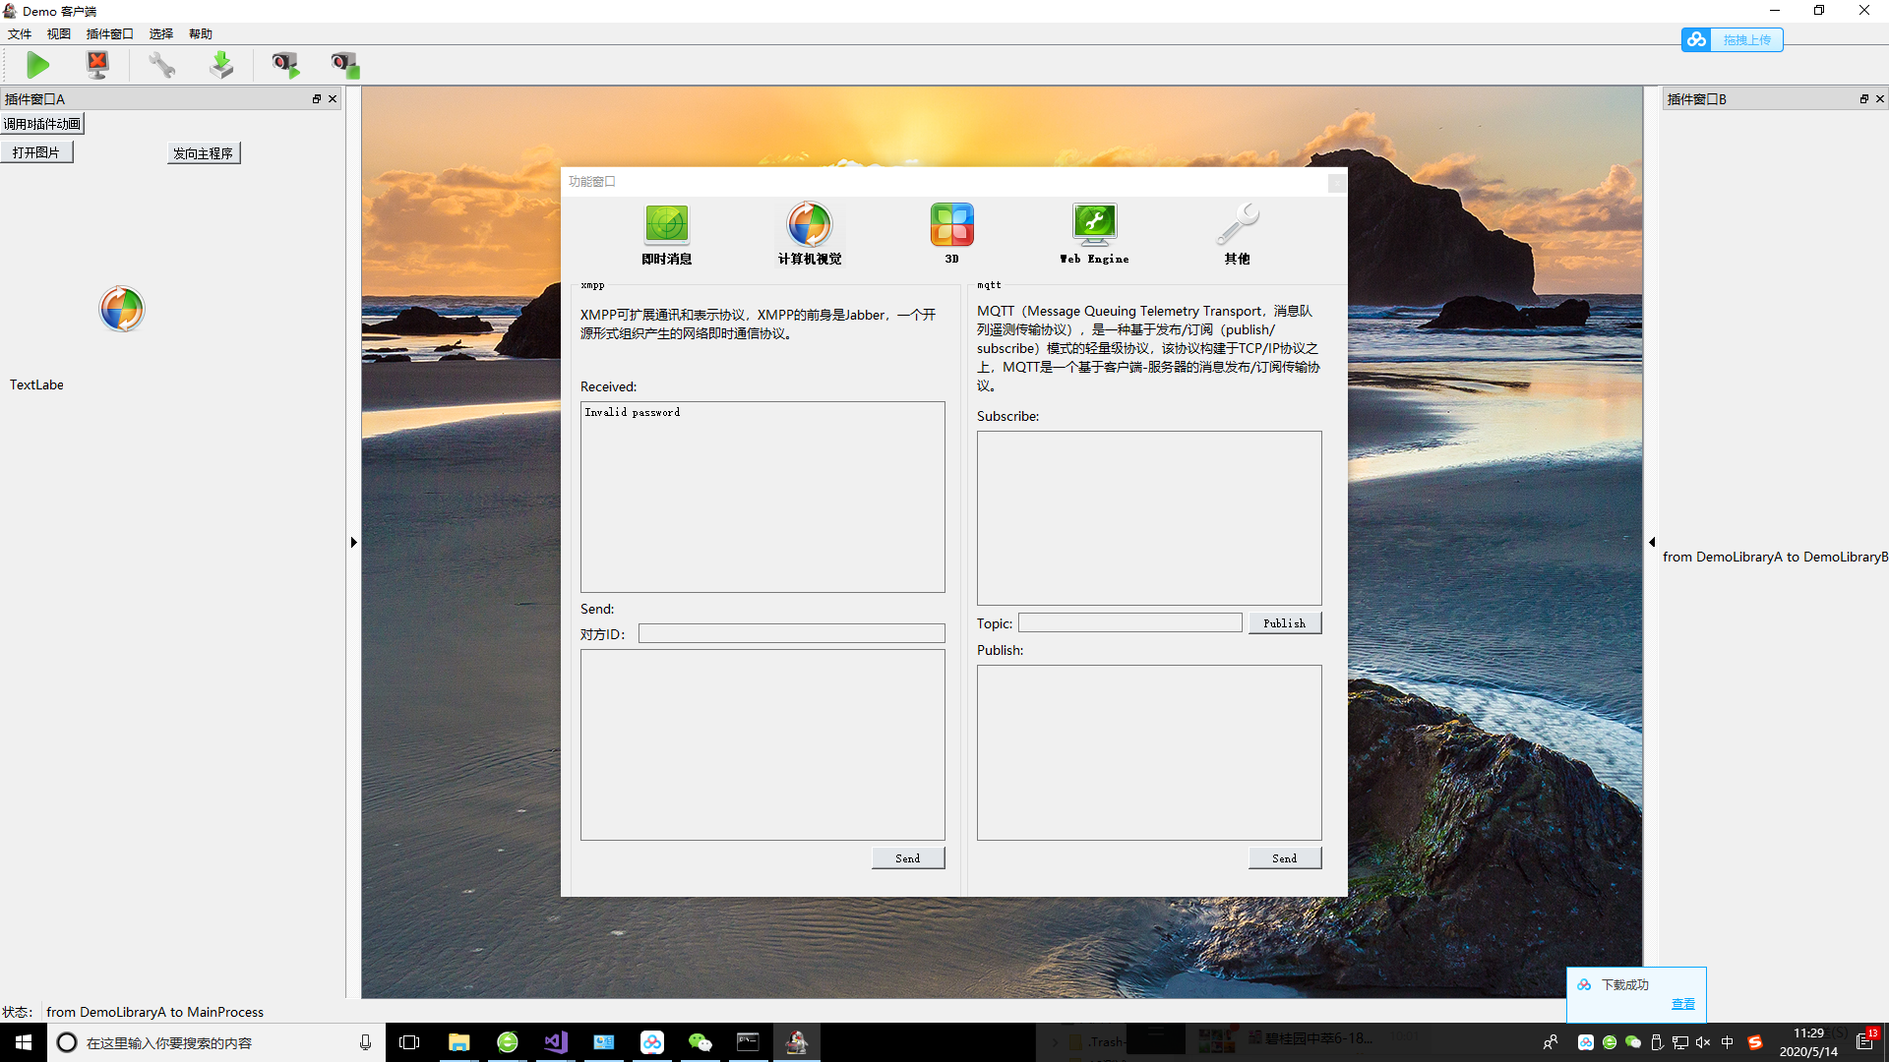1889x1062 pixels.
Task: Click the camera-with-play toolbar icon
Action: [x=285, y=65]
